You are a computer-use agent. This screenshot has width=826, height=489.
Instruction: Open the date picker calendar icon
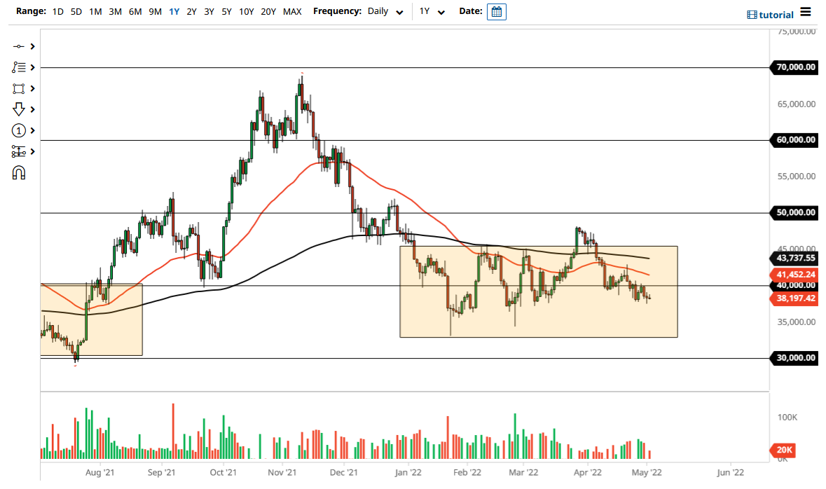(x=496, y=11)
